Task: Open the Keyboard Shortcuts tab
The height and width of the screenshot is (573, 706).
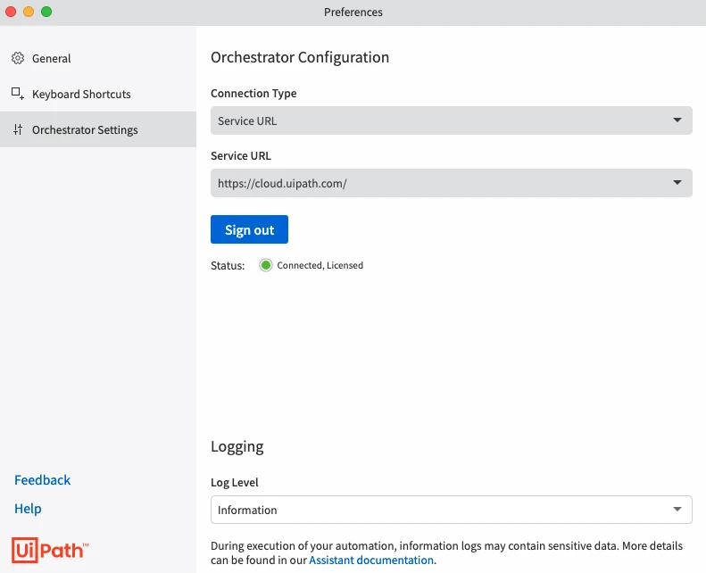Action: pyautogui.click(x=98, y=94)
